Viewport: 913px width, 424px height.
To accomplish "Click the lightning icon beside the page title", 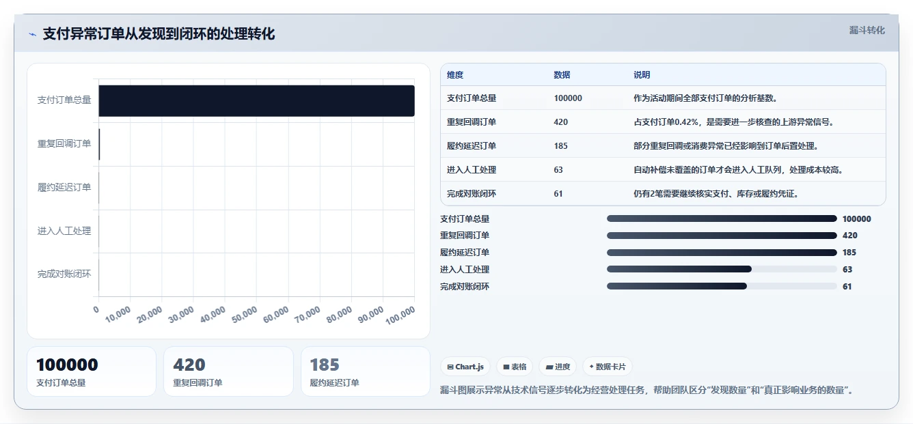I will click(x=32, y=34).
